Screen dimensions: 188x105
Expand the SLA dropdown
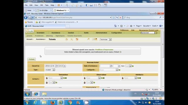tap(130, 66)
